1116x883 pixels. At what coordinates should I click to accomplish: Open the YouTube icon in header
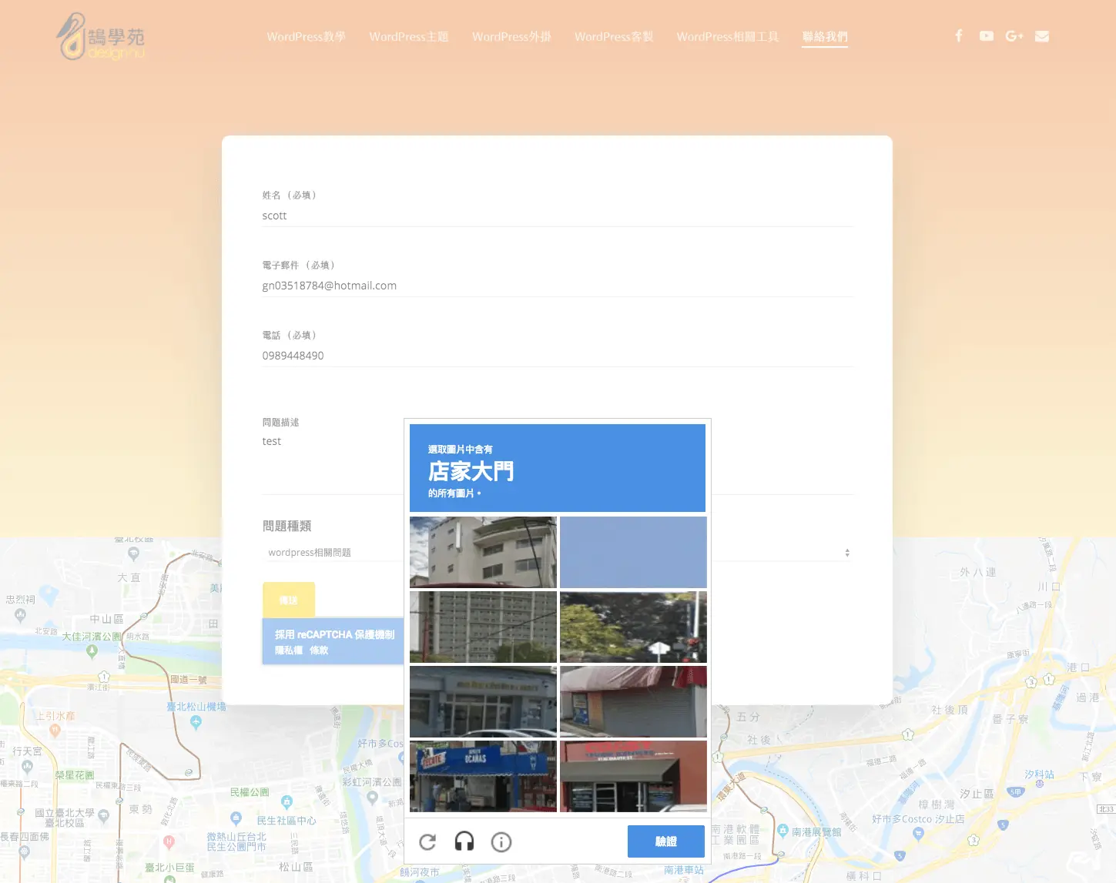[x=987, y=36]
